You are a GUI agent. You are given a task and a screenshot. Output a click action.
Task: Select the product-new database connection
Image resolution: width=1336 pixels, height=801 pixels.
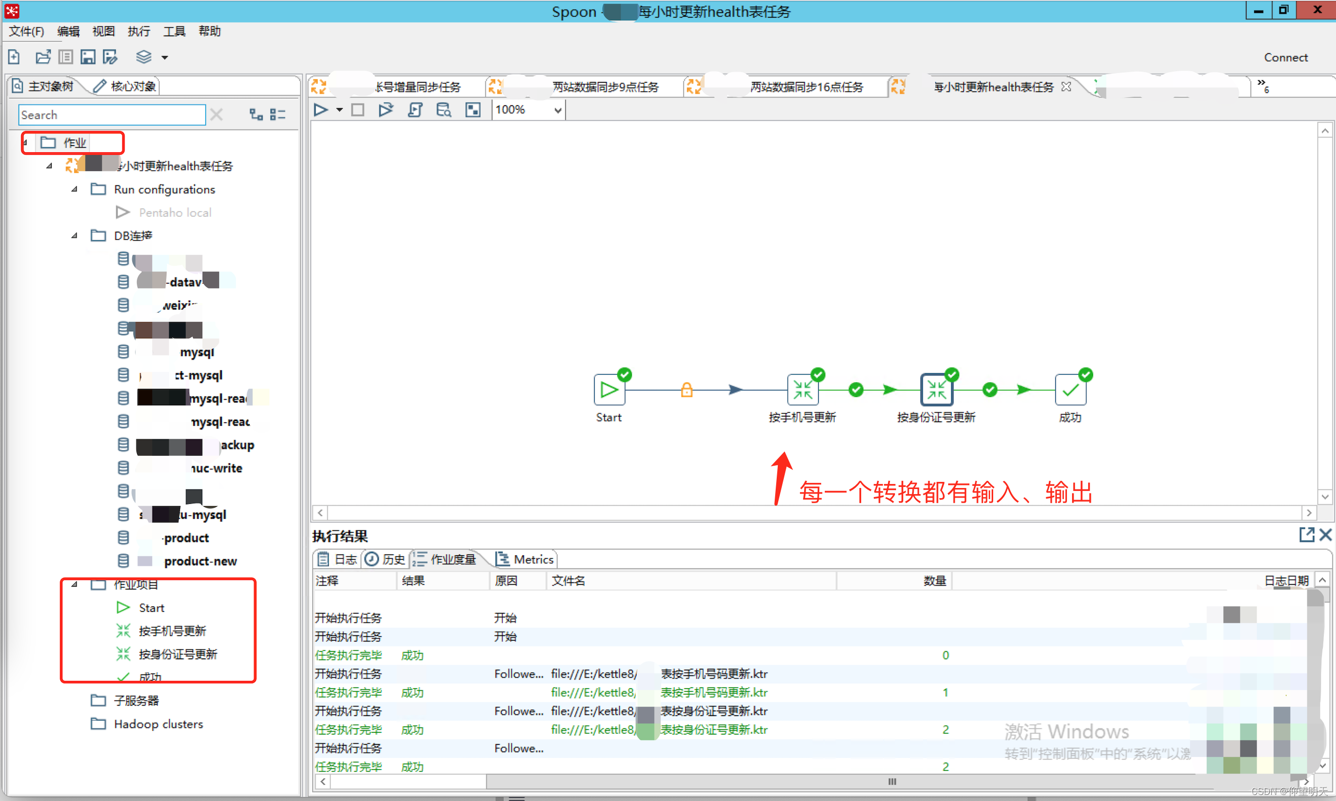(200, 561)
